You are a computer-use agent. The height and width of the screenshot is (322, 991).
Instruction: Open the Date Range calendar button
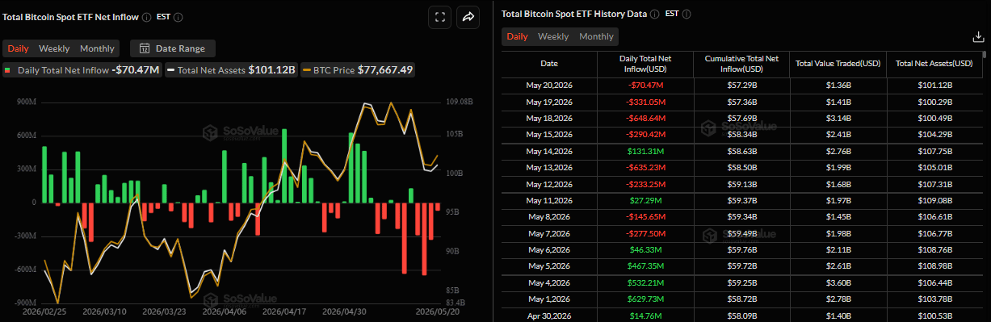pos(173,48)
